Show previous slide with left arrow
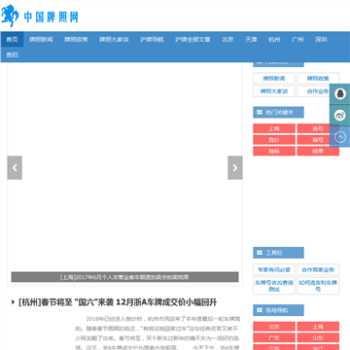This screenshot has height=350, width=350. click(15, 167)
